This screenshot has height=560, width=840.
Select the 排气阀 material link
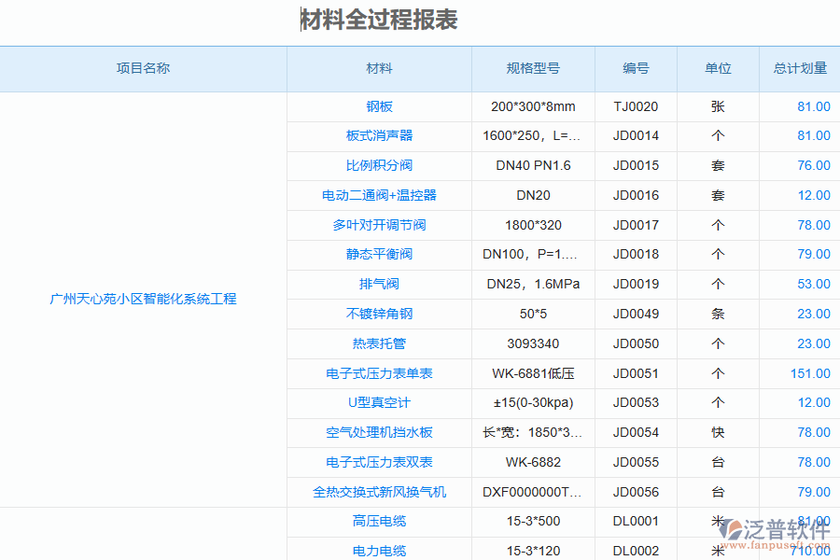(x=377, y=284)
